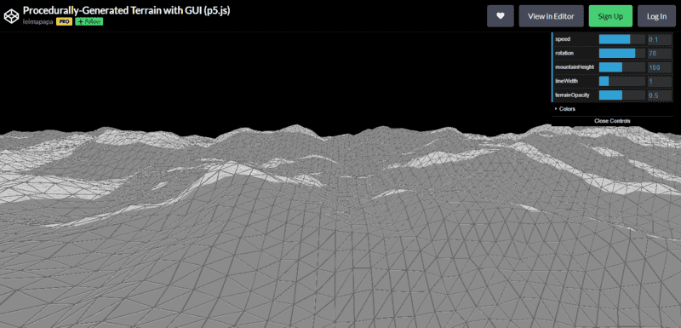Image resolution: width=681 pixels, height=328 pixels.
Task: Open pen with View in Editor
Action: (551, 16)
